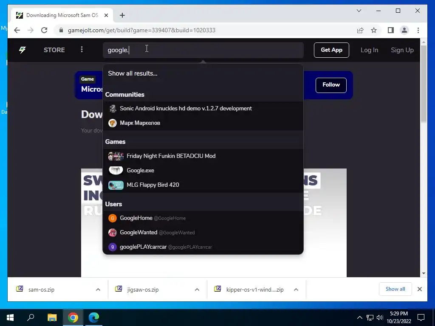Open the network icon in tray
This screenshot has height=326, width=435.
(370, 318)
